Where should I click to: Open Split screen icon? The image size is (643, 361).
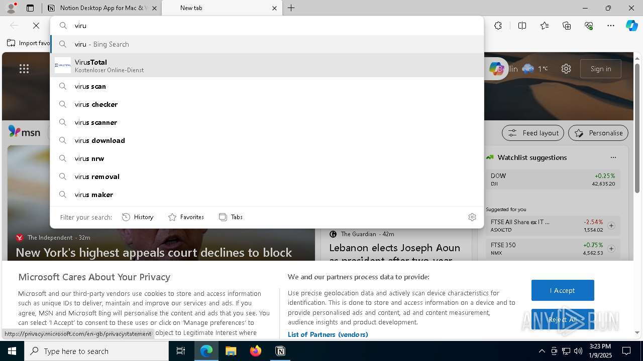(522, 26)
